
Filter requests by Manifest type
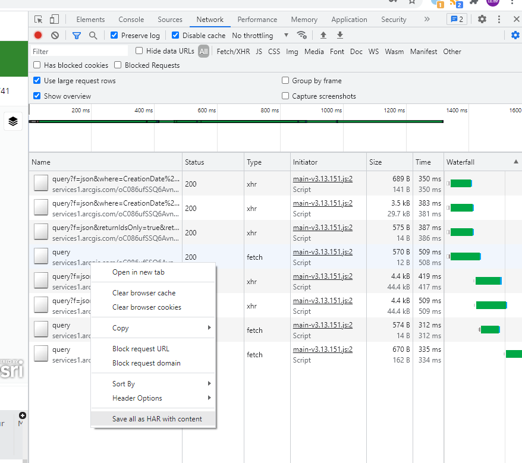(423, 52)
